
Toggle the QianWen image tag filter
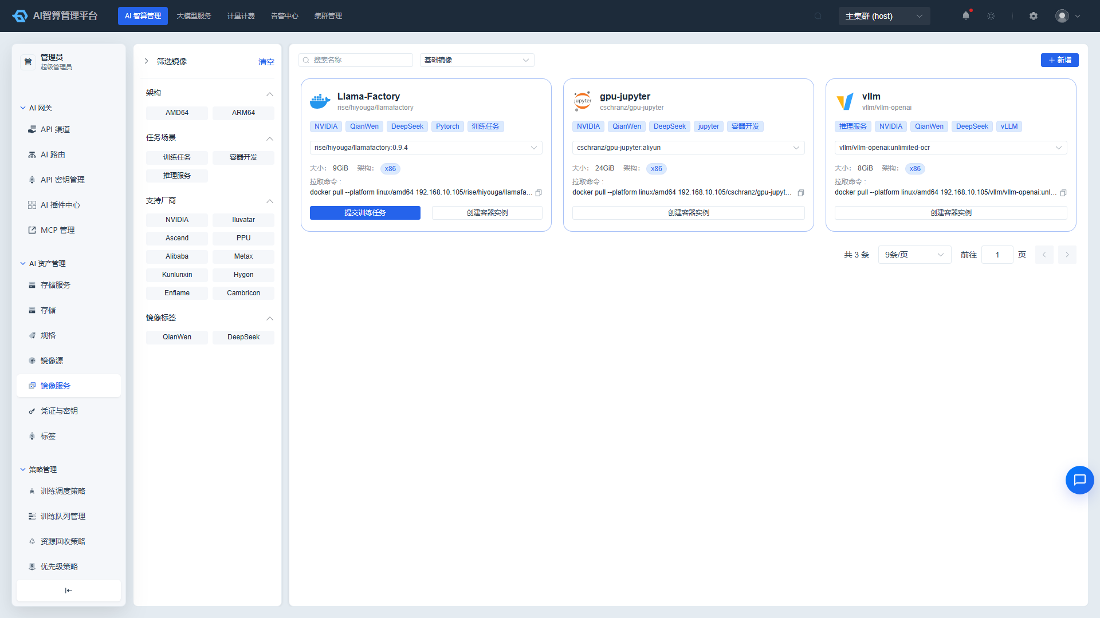177,337
